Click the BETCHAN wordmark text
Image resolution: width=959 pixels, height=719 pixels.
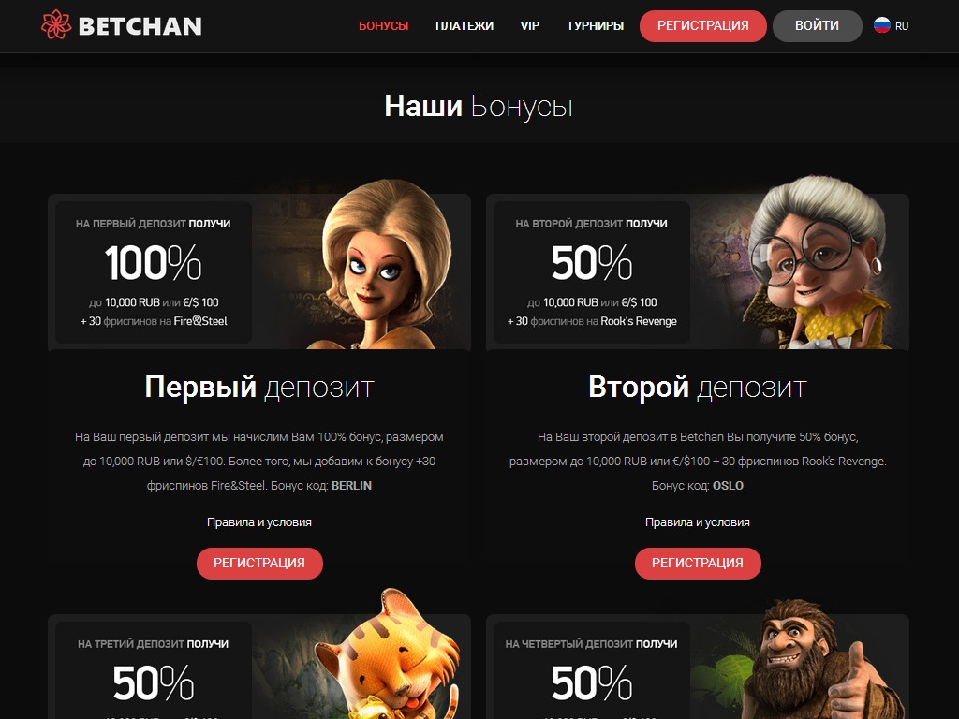click(x=140, y=26)
